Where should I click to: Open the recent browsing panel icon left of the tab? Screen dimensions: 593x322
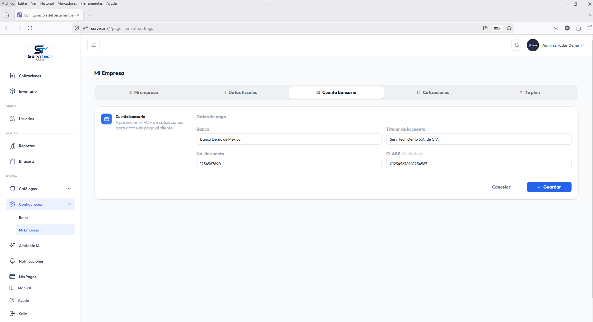click(x=6, y=15)
